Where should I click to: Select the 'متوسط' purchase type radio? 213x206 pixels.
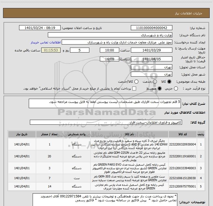[160, 88]
